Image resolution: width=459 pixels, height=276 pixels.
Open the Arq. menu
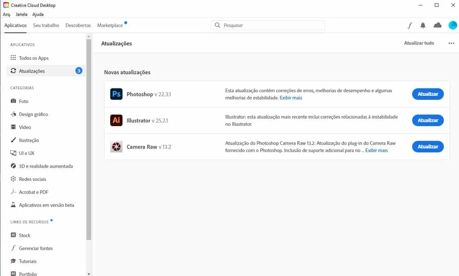[x=7, y=14]
